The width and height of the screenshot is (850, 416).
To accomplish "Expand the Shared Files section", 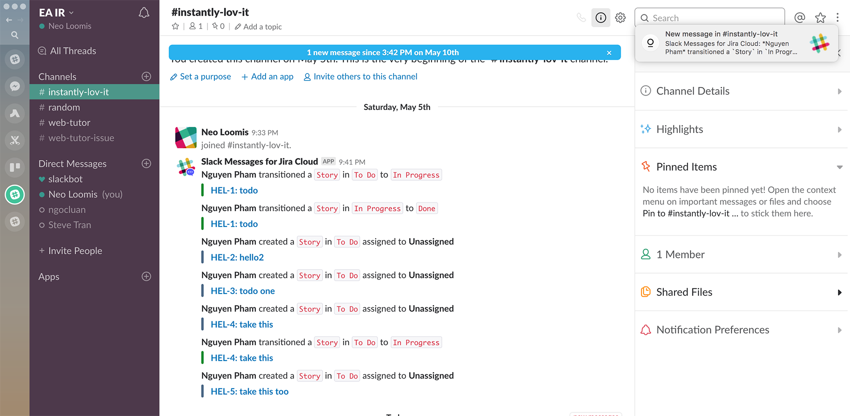I will [741, 292].
